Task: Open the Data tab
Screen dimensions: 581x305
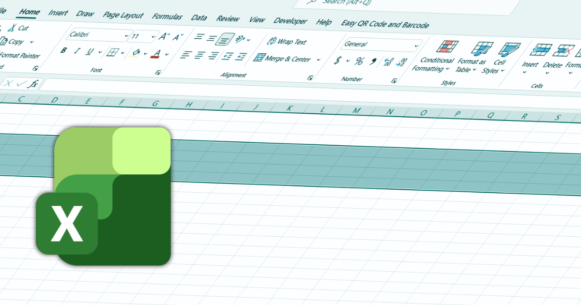Action: coord(199,17)
